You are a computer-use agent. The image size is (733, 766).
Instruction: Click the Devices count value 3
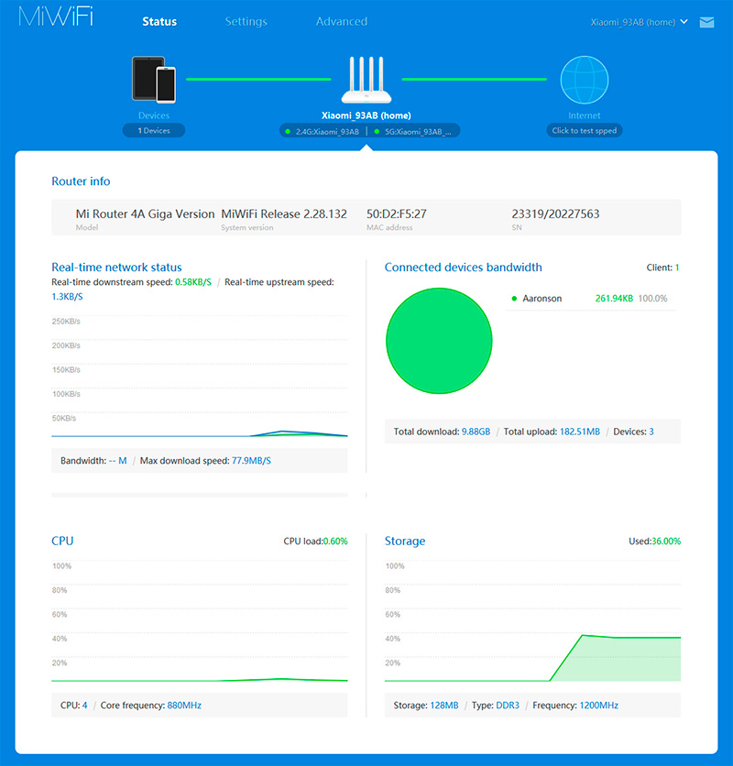[x=651, y=432]
